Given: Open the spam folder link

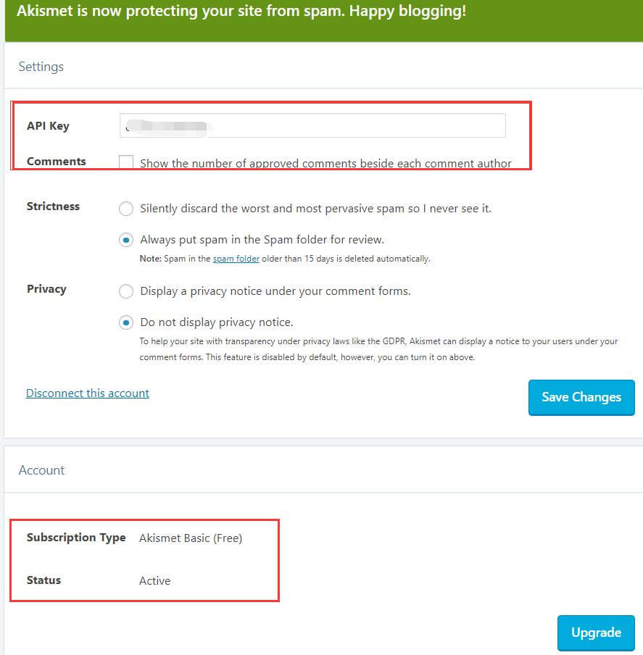Looking at the screenshot, I should (x=236, y=259).
